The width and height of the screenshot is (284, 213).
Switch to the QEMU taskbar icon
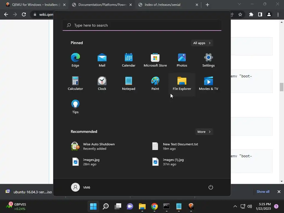191,206
